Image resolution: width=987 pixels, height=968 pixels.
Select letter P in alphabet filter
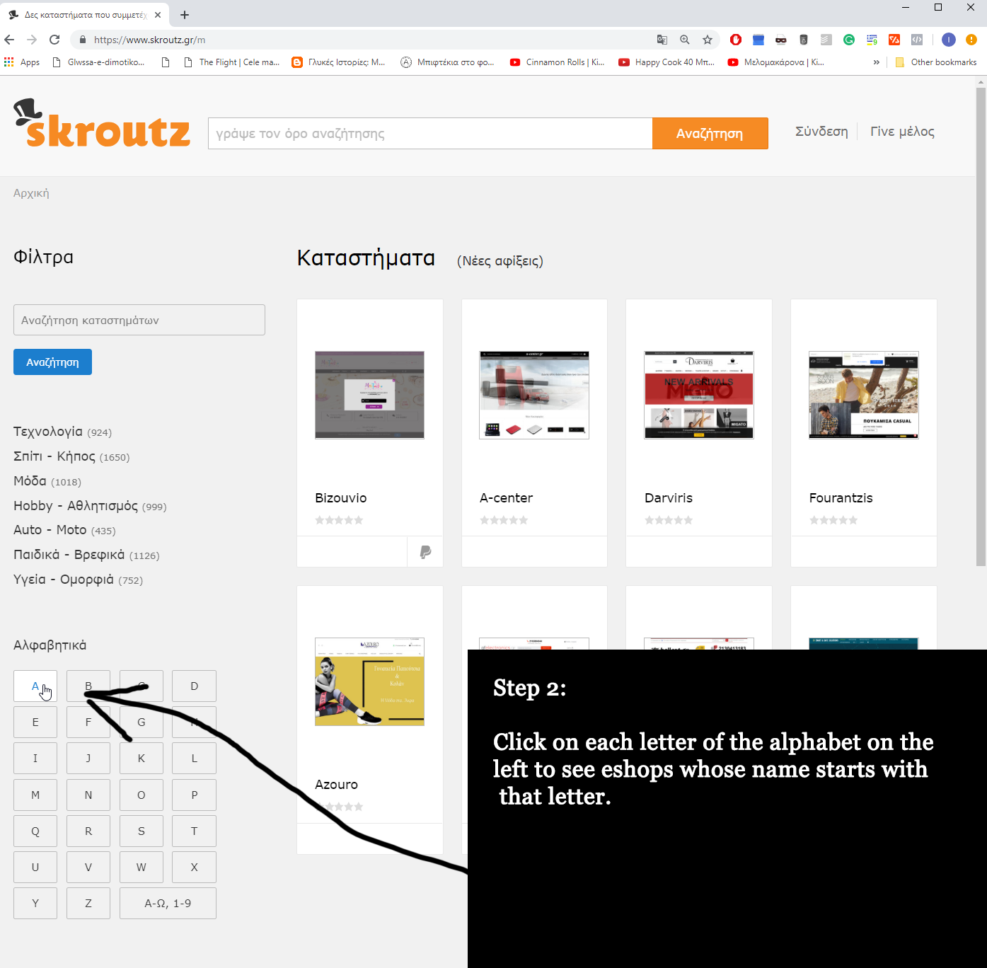[x=195, y=795]
